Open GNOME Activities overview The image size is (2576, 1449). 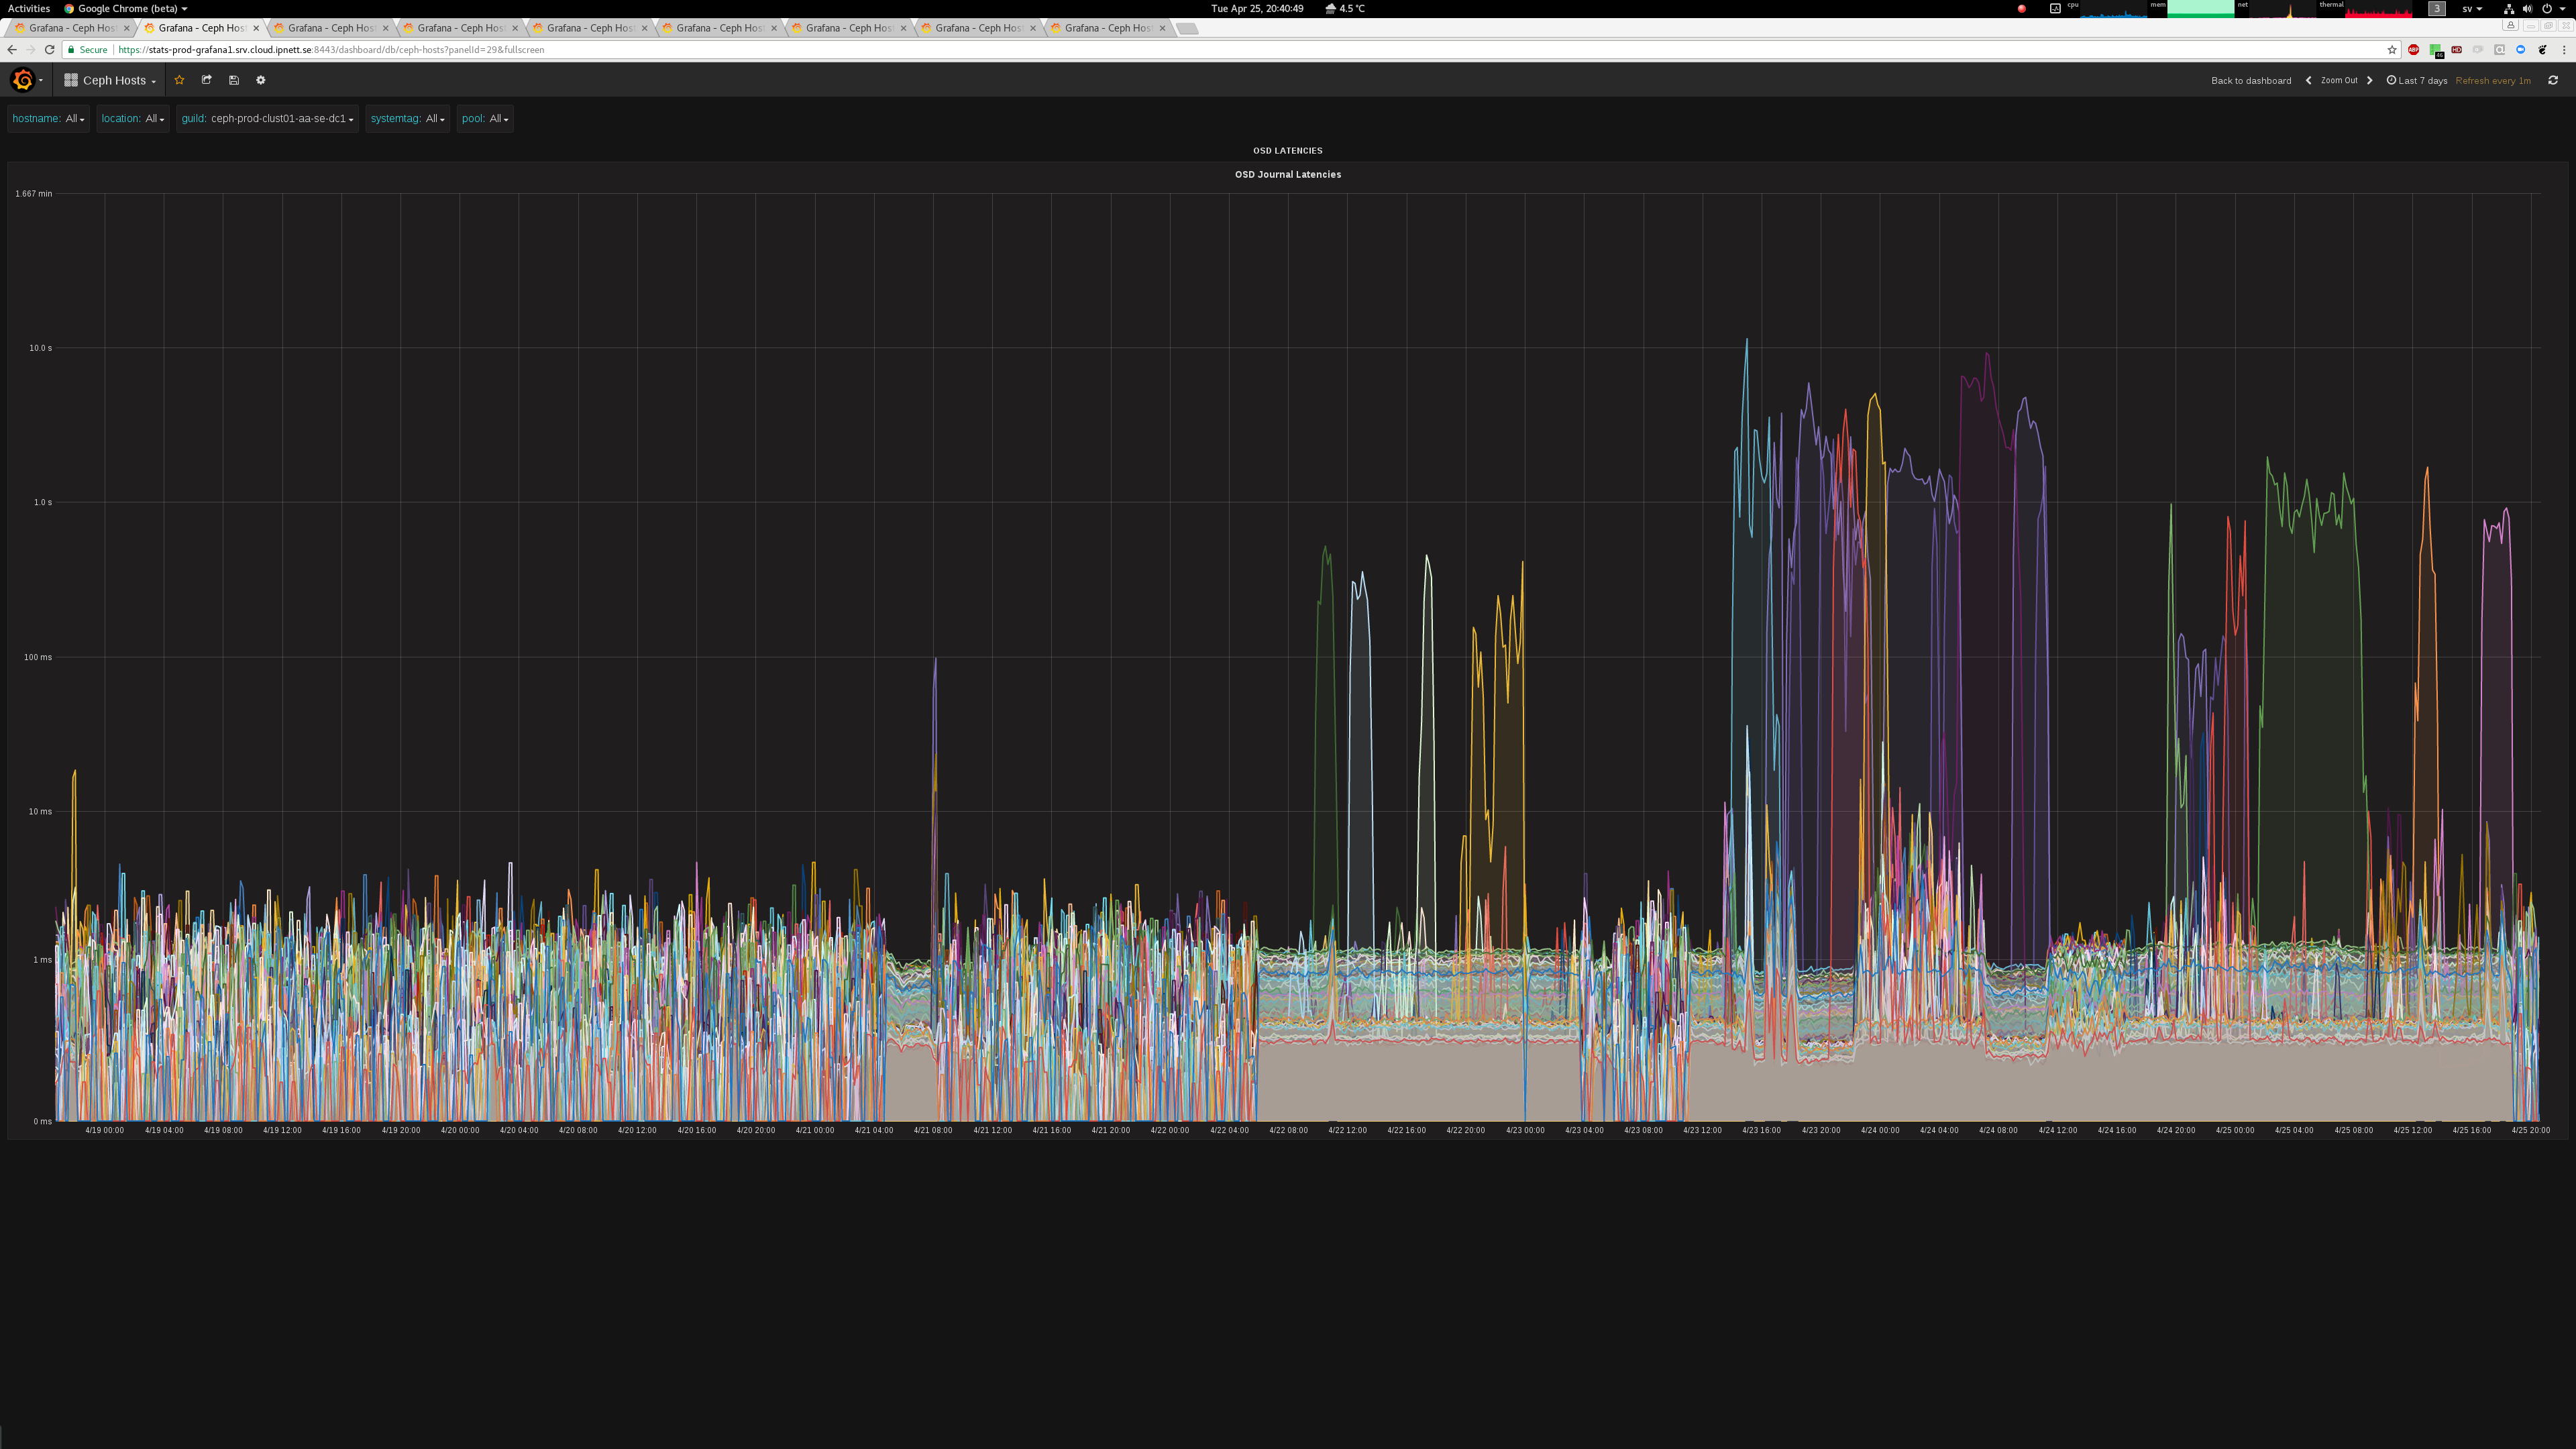pos(28,8)
